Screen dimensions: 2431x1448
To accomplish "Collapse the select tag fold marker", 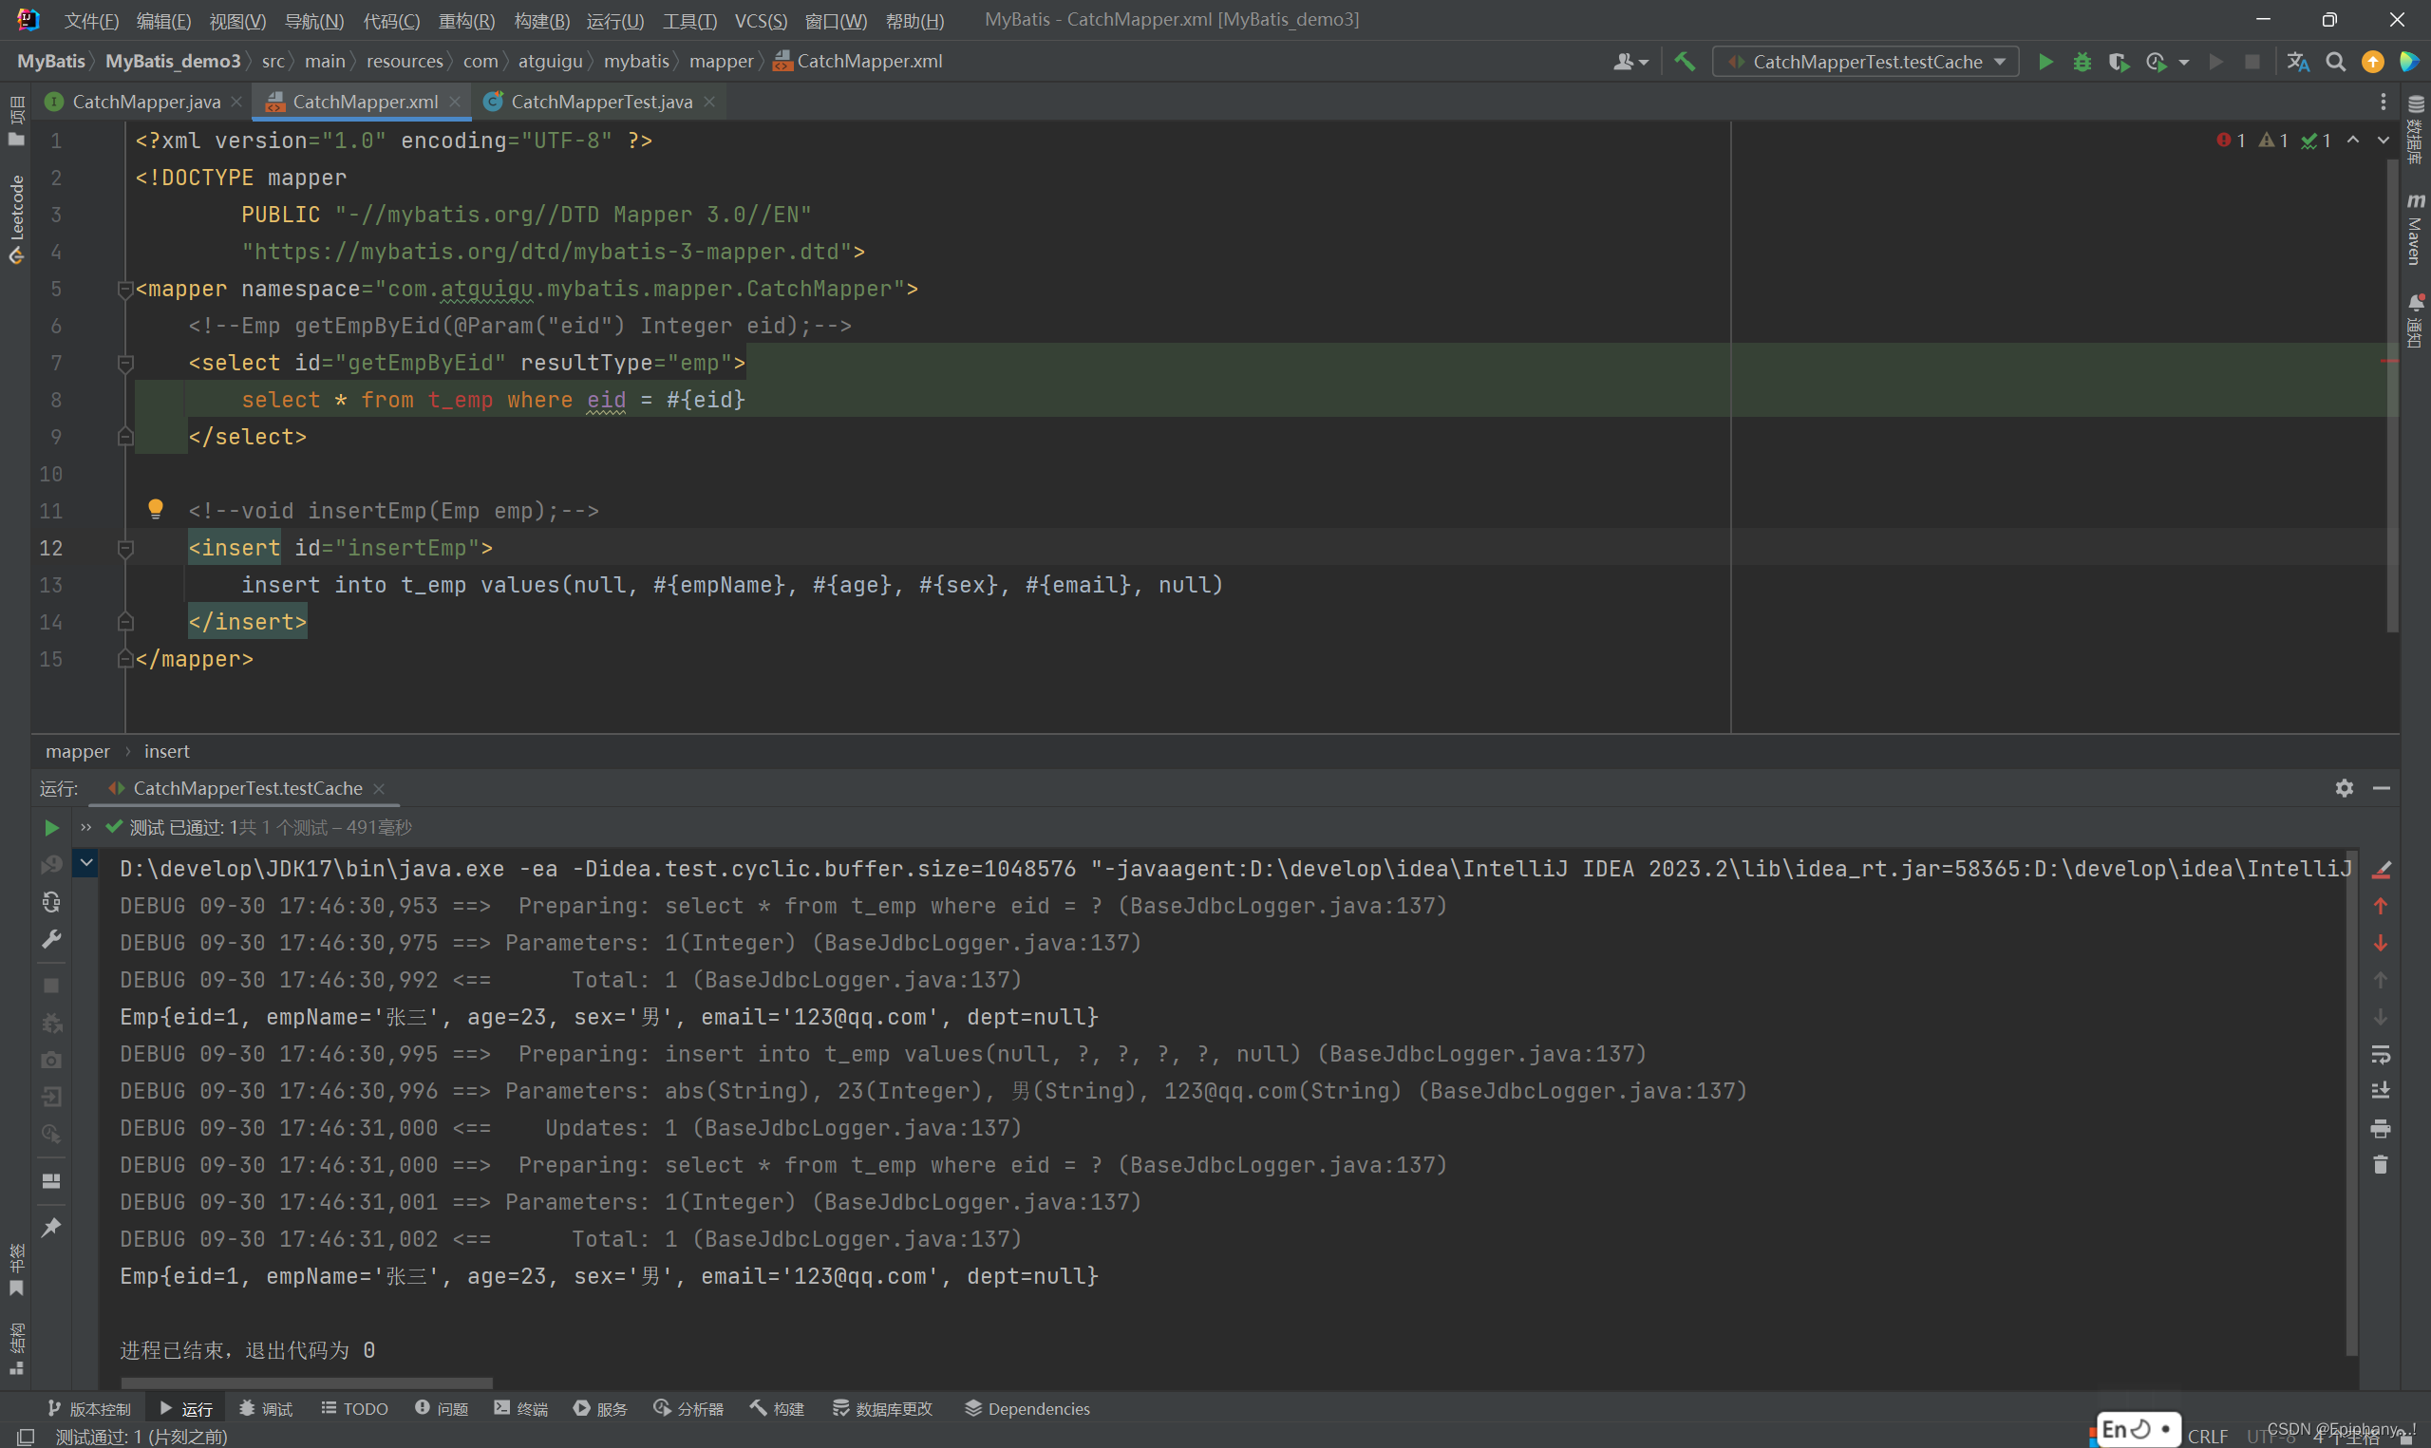I will pos(124,363).
